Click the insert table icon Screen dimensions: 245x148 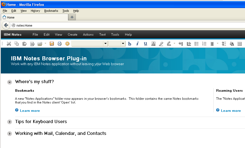(x=240, y=44)
